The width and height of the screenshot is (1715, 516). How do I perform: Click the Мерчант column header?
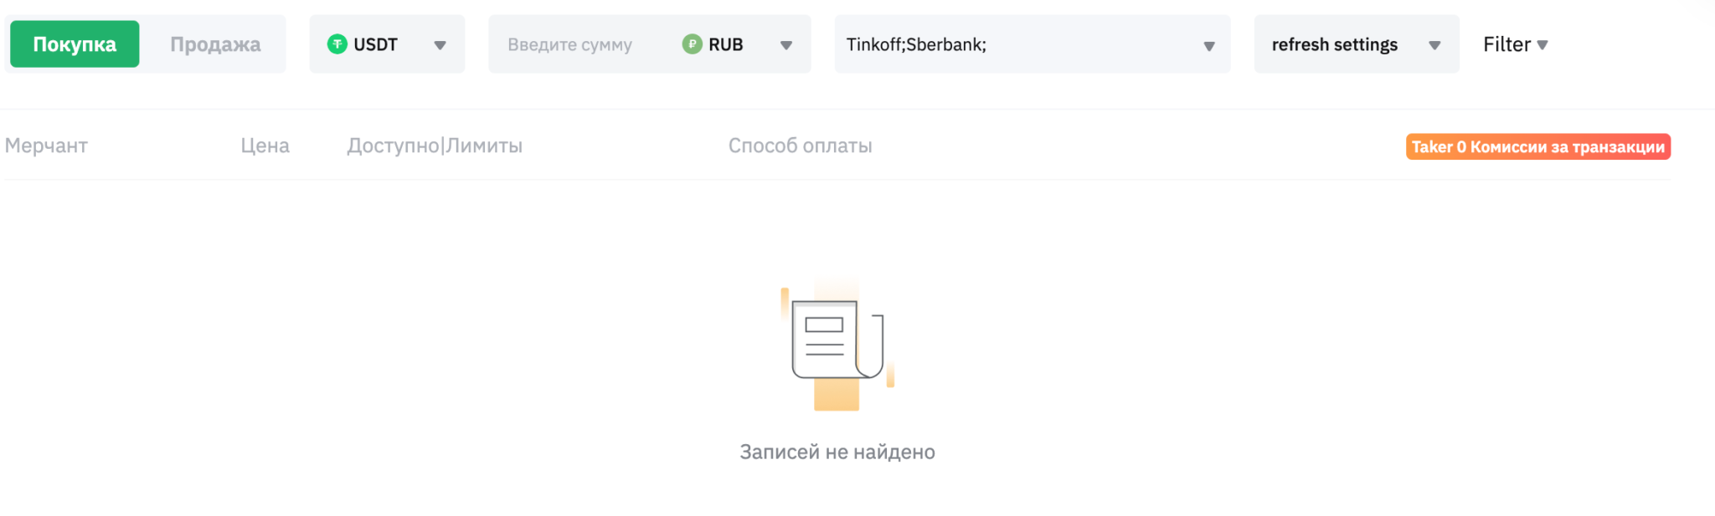pos(46,146)
